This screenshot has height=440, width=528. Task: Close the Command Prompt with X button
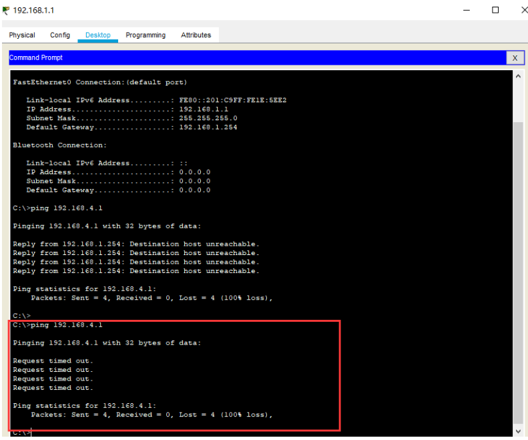pyautogui.click(x=515, y=58)
